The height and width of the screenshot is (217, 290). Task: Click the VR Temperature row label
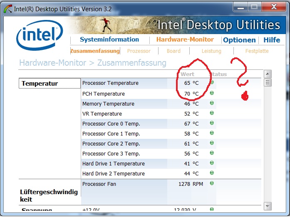coord(102,114)
